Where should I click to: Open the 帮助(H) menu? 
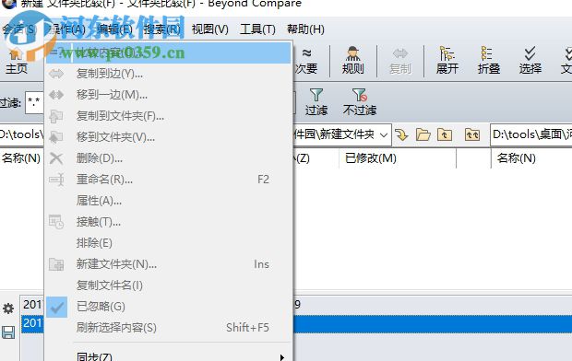305,29
